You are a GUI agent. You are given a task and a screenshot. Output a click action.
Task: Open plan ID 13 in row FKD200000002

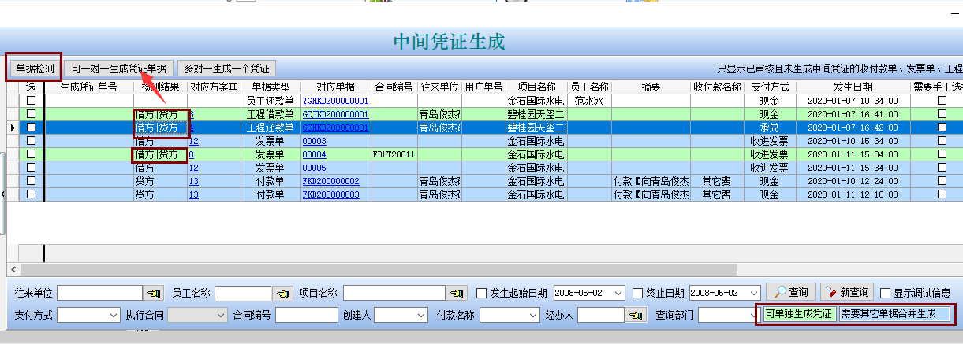tap(194, 181)
